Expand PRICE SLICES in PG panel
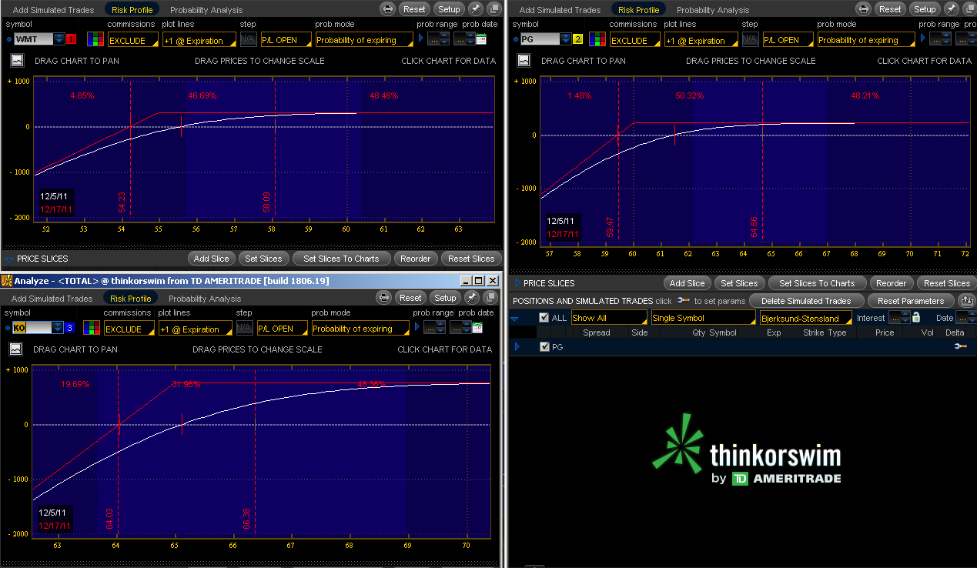This screenshot has width=977, height=568. pos(517,283)
